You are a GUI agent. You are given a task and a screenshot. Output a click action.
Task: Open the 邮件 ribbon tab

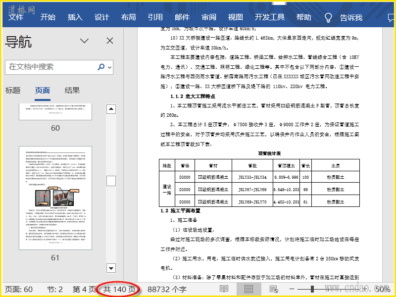tap(182, 17)
